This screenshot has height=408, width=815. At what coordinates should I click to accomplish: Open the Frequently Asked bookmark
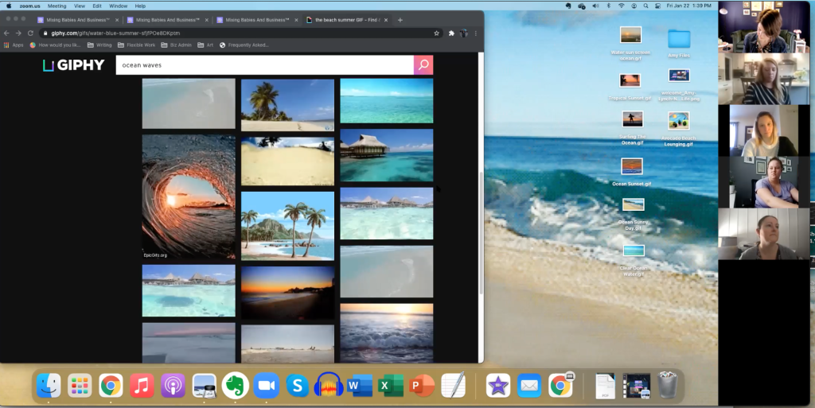(244, 45)
